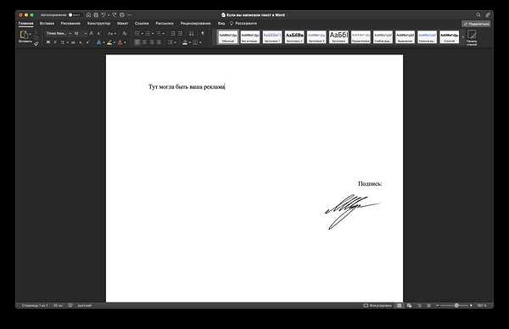
Task: Open the Главная ribbon tab
Action: pyautogui.click(x=25, y=24)
